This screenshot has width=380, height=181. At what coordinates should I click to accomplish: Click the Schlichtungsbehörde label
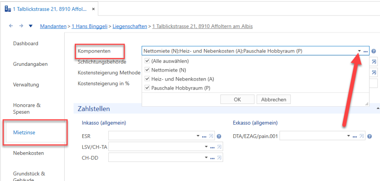tap(102, 62)
